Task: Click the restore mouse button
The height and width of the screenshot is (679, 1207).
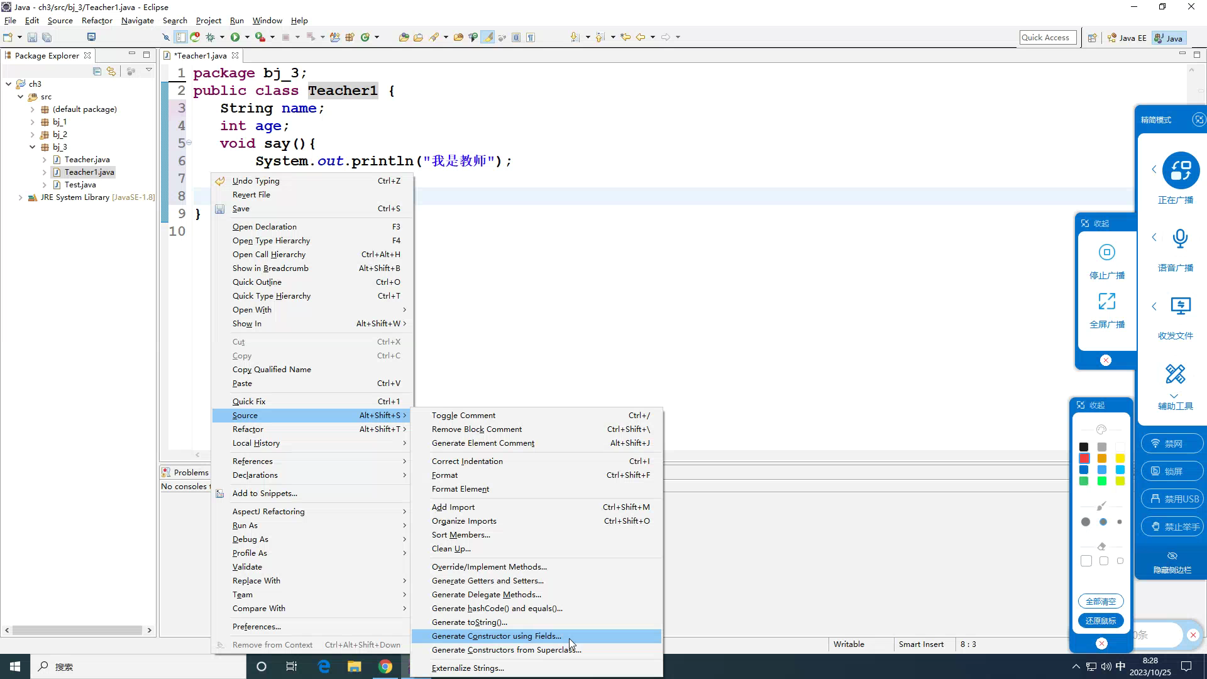Action: pyautogui.click(x=1101, y=621)
